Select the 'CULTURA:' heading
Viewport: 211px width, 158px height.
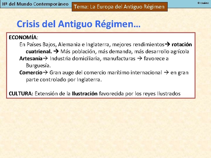21,94
